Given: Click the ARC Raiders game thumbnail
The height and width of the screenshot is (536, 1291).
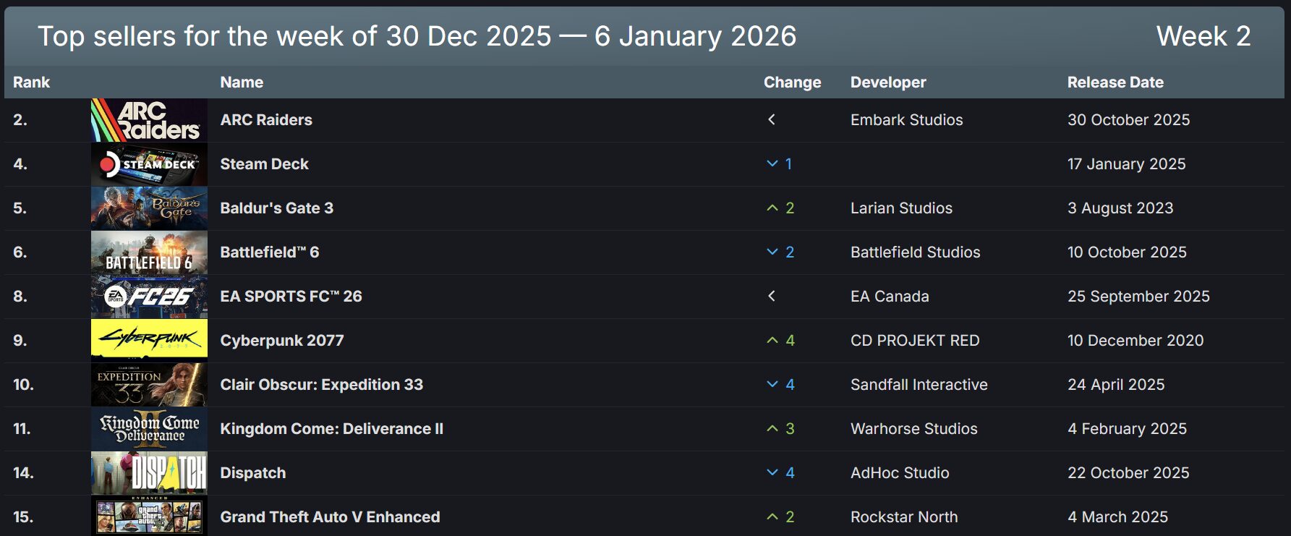Looking at the screenshot, I should tap(149, 120).
